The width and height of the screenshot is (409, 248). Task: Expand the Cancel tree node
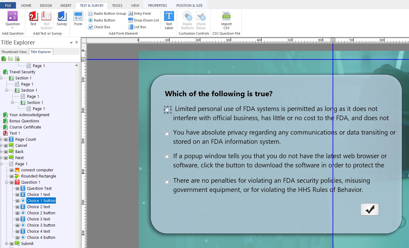point(1,145)
